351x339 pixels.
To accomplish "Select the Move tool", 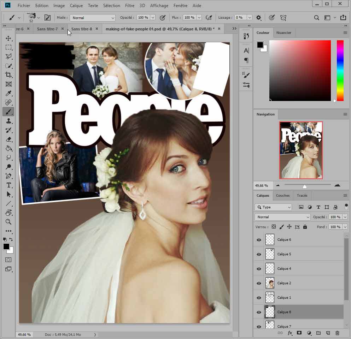I will [x=8, y=38].
